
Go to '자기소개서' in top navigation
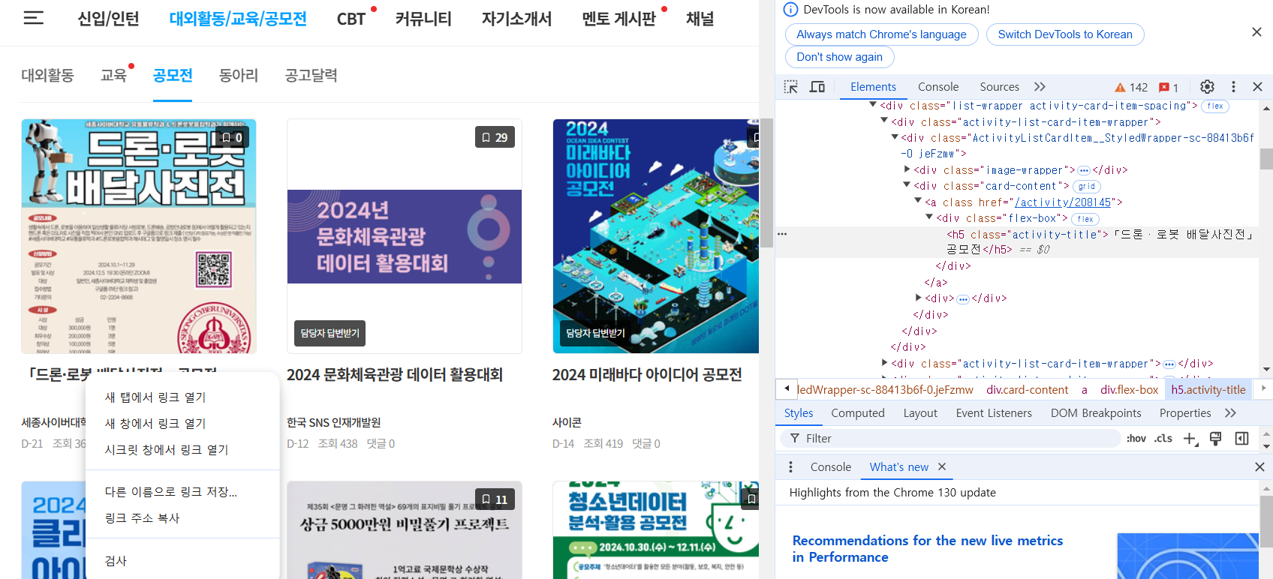[x=516, y=19]
